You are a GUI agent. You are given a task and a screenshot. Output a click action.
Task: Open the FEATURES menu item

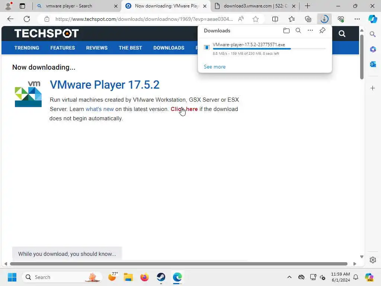(x=63, y=48)
